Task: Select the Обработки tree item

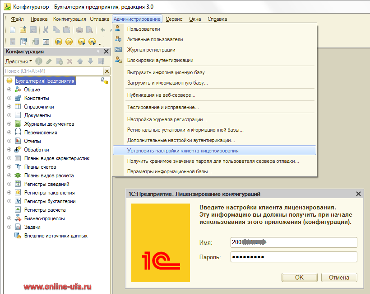Action: click(37, 150)
